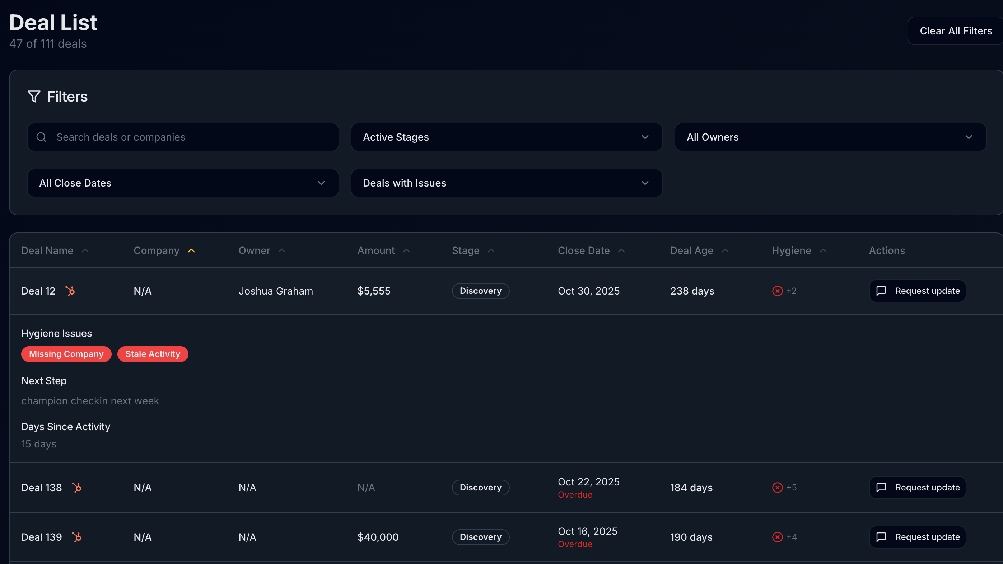Click the funnel icon next to the Filters heading
The height and width of the screenshot is (564, 1003).
[x=33, y=96]
